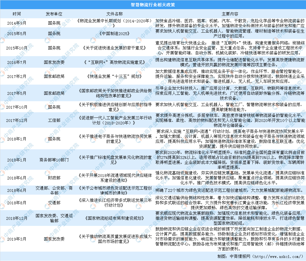Click the content text starting 加快食品冷链、医药
This screenshot has width=306, height=261.
[230, 23]
